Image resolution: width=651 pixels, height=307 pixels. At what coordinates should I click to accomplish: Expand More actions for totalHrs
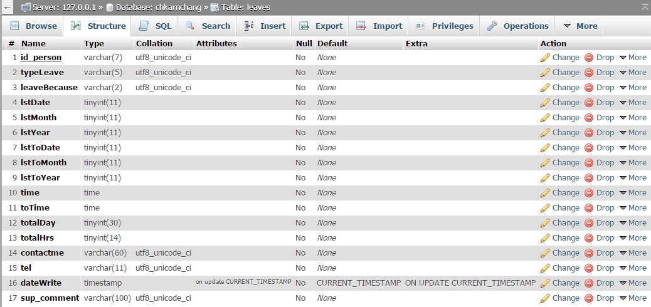click(633, 238)
